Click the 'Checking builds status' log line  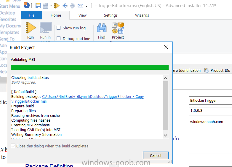pyautogui.click(x=30, y=78)
